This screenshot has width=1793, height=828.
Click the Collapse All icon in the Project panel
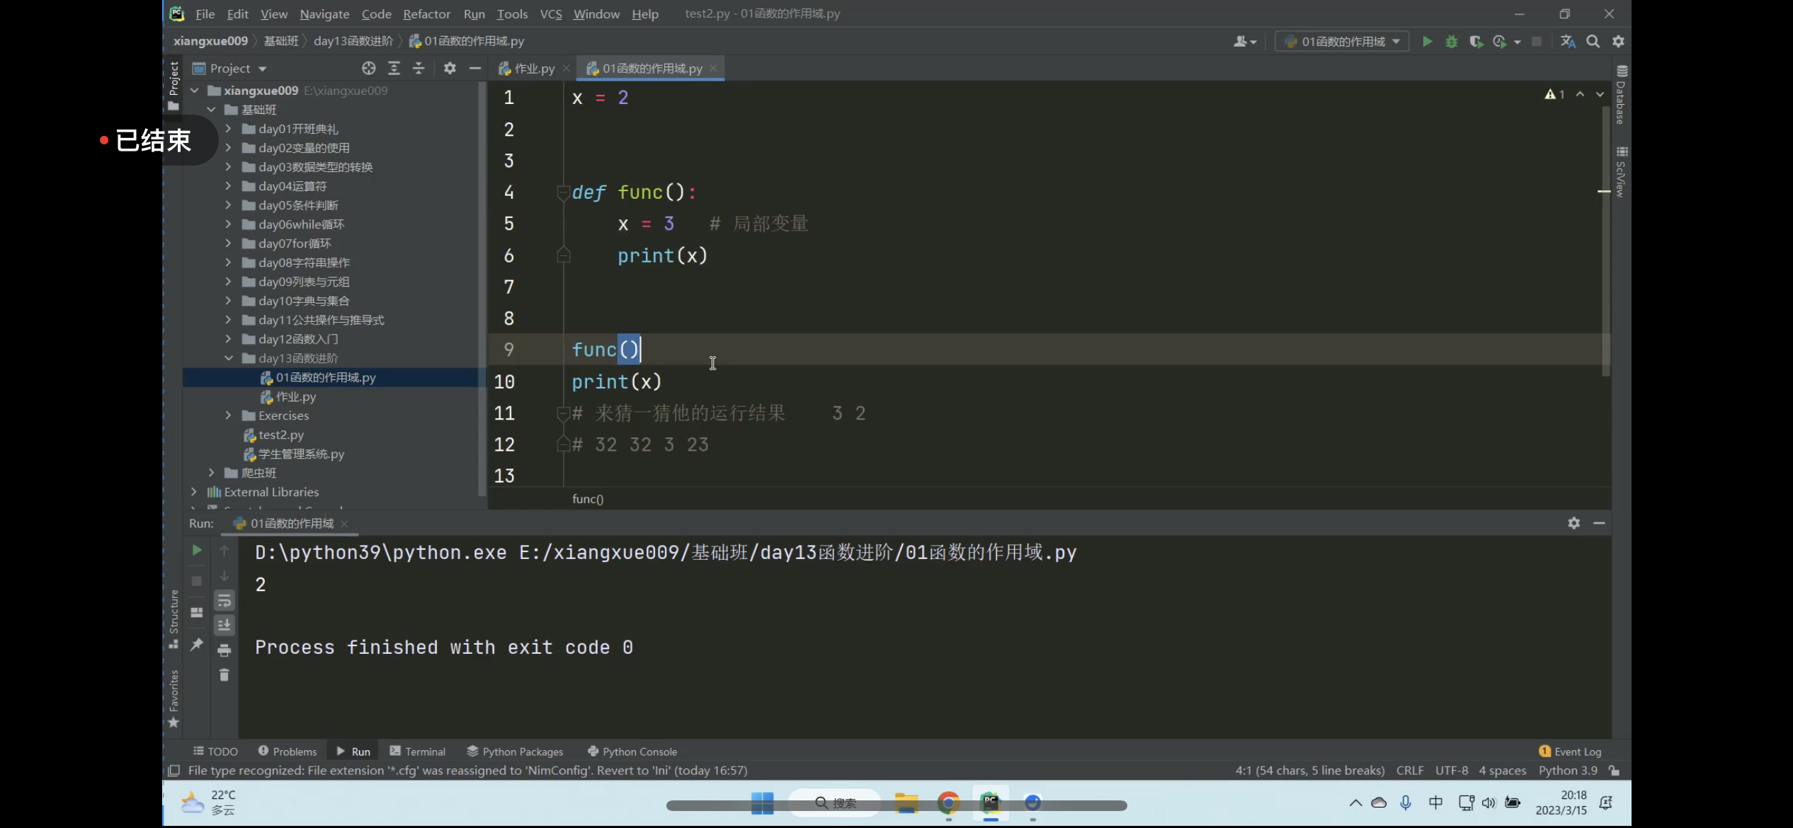(419, 68)
